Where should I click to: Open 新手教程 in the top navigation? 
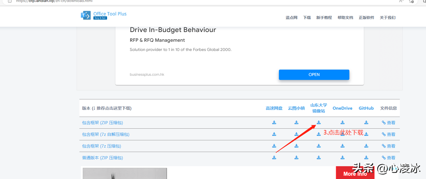tap(324, 18)
